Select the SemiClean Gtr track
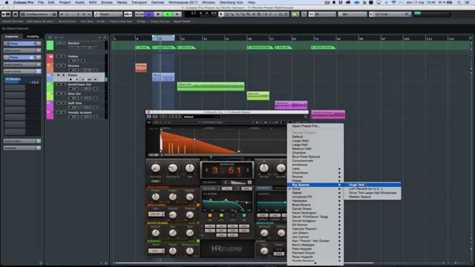475x267 pixels. pyautogui.click(x=79, y=84)
